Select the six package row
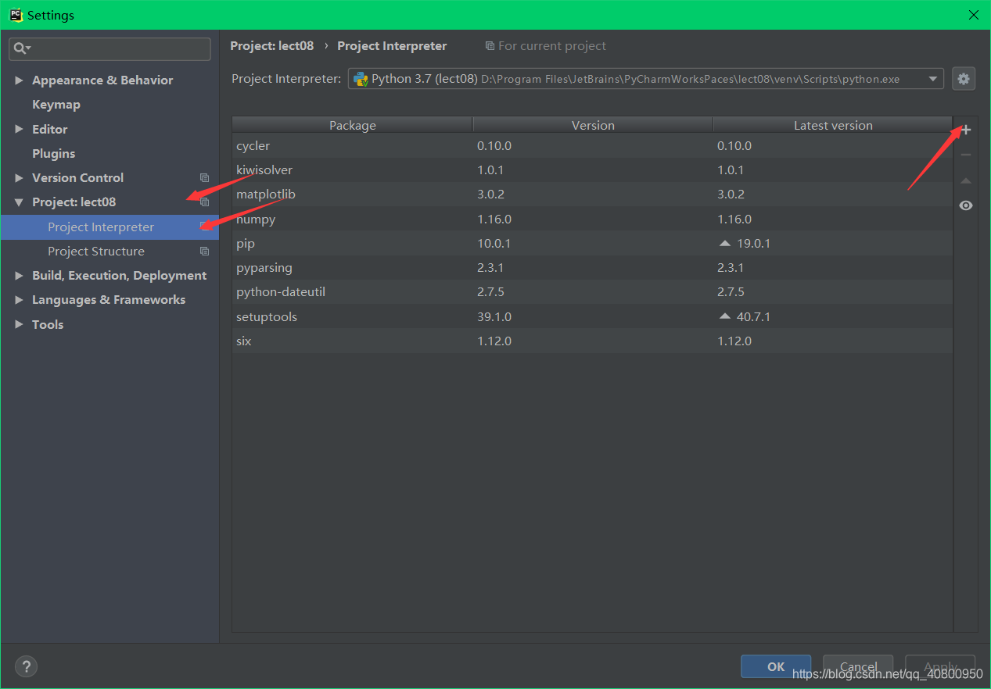 click(x=592, y=341)
